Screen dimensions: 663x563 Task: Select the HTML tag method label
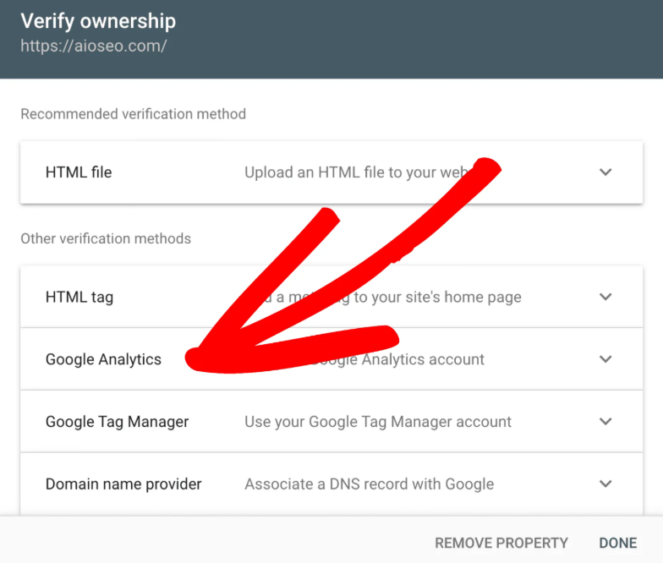coord(79,298)
